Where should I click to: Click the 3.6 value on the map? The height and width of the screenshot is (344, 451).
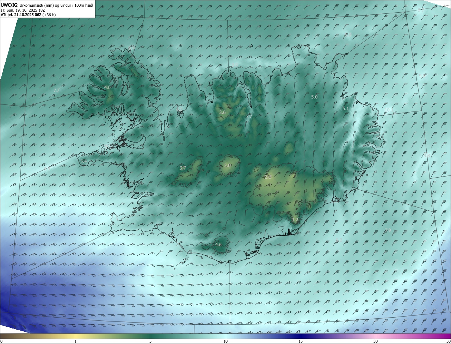coord(222,112)
